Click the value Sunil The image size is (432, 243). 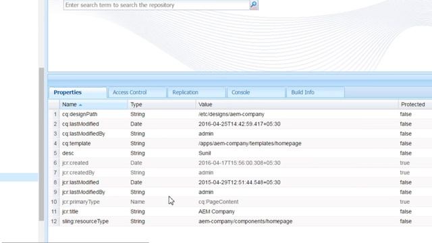click(205, 153)
